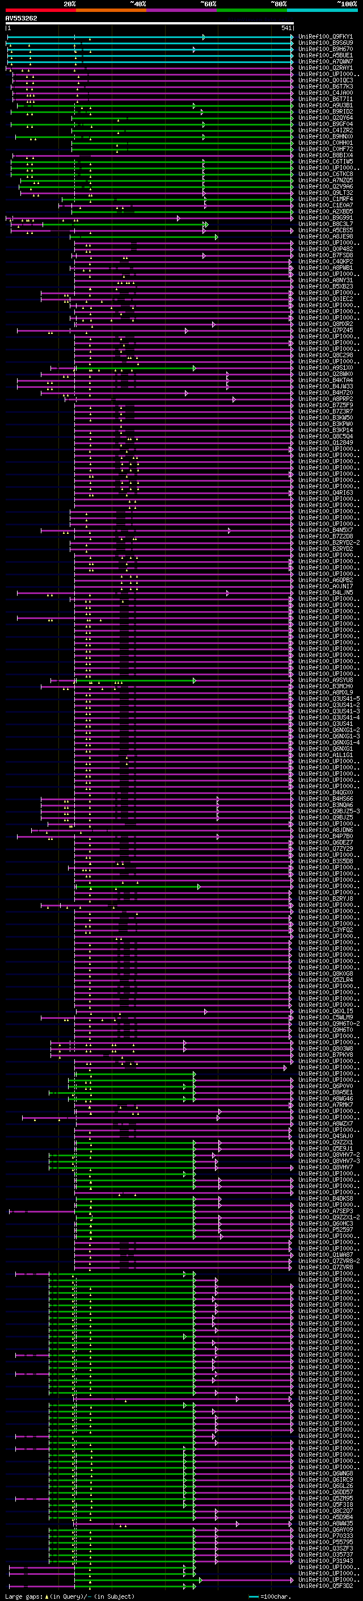Select the UniRef100_B8BIX4 label

(x=325, y=156)
